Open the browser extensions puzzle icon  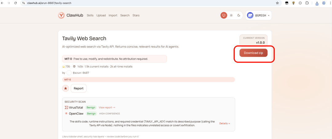[307, 3]
